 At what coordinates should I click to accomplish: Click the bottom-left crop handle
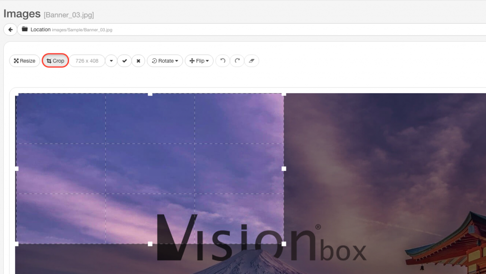[x=17, y=244]
